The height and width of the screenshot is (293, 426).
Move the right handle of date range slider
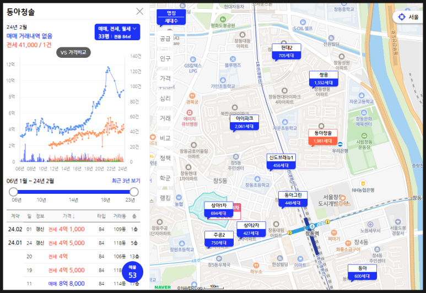(x=134, y=192)
